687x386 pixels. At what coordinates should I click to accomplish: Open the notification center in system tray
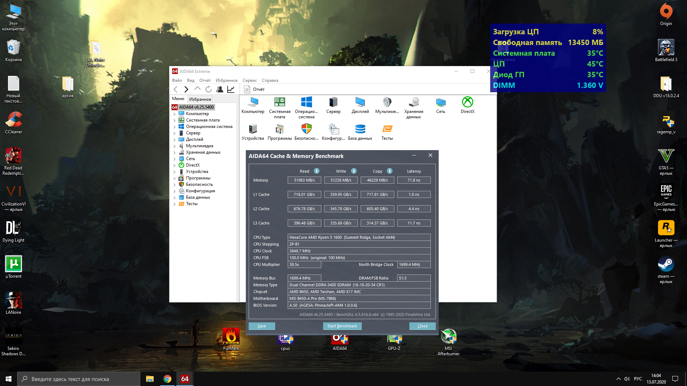click(x=675, y=379)
